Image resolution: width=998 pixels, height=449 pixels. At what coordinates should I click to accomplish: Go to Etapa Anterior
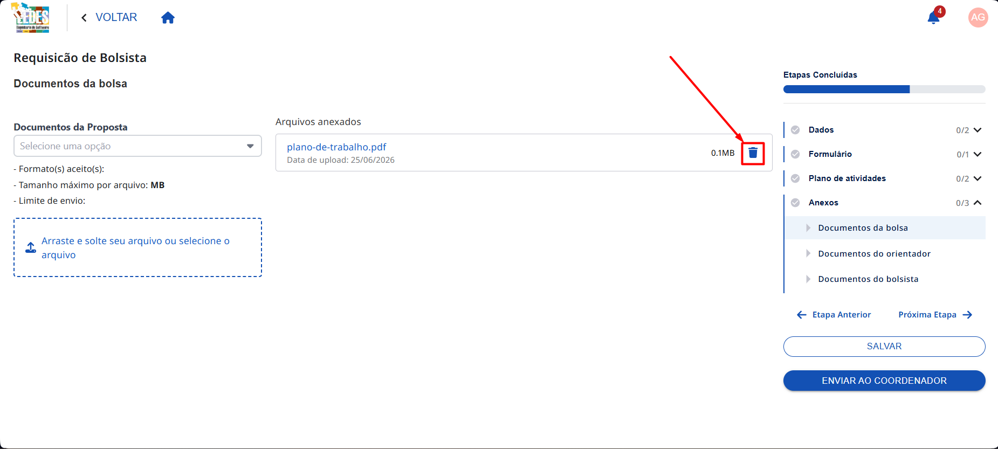[x=834, y=315]
